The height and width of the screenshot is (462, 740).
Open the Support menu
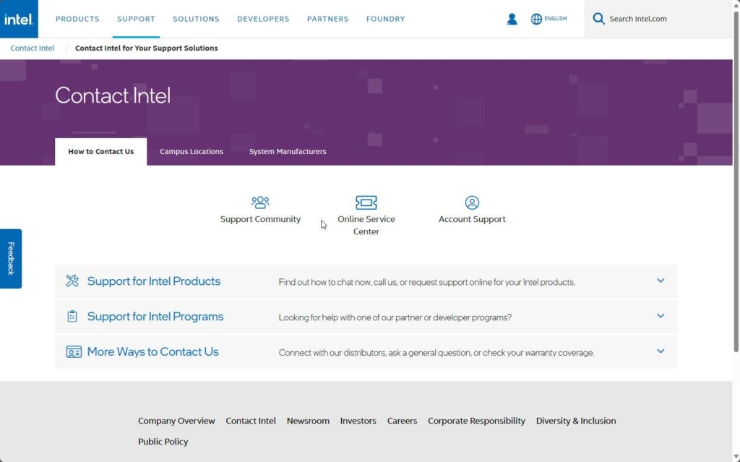pos(136,19)
